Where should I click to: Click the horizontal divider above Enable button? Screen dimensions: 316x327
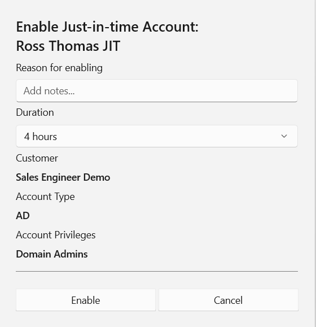[x=157, y=271]
